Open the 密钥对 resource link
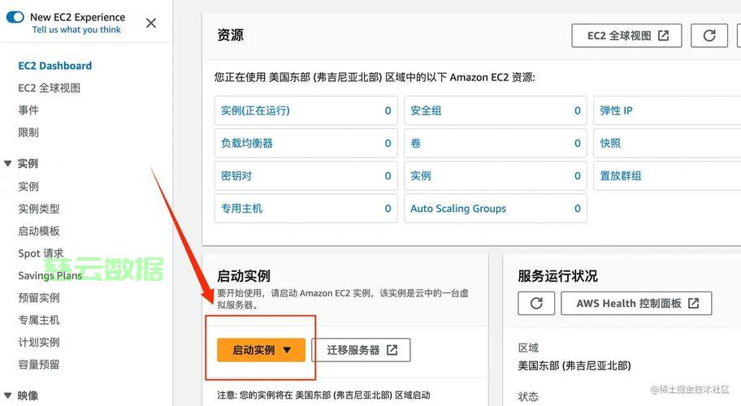Viewport: 741px width, 406px height. point(236,175)
